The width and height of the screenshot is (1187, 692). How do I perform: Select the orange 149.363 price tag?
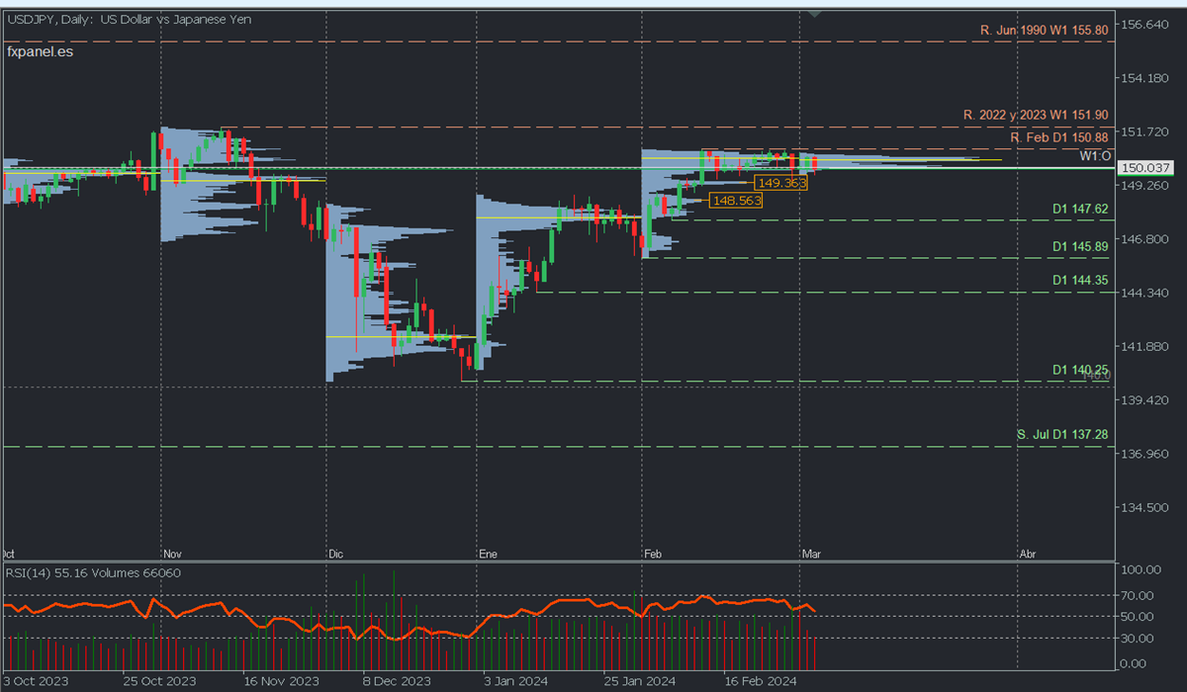[x=779, y=183]
